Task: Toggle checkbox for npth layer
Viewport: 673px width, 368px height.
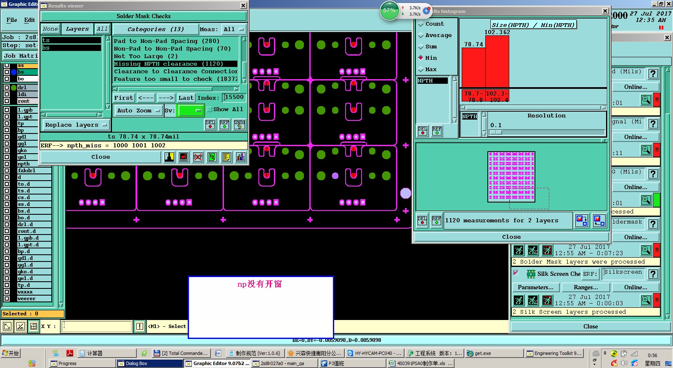Action: tap(7, 164)
